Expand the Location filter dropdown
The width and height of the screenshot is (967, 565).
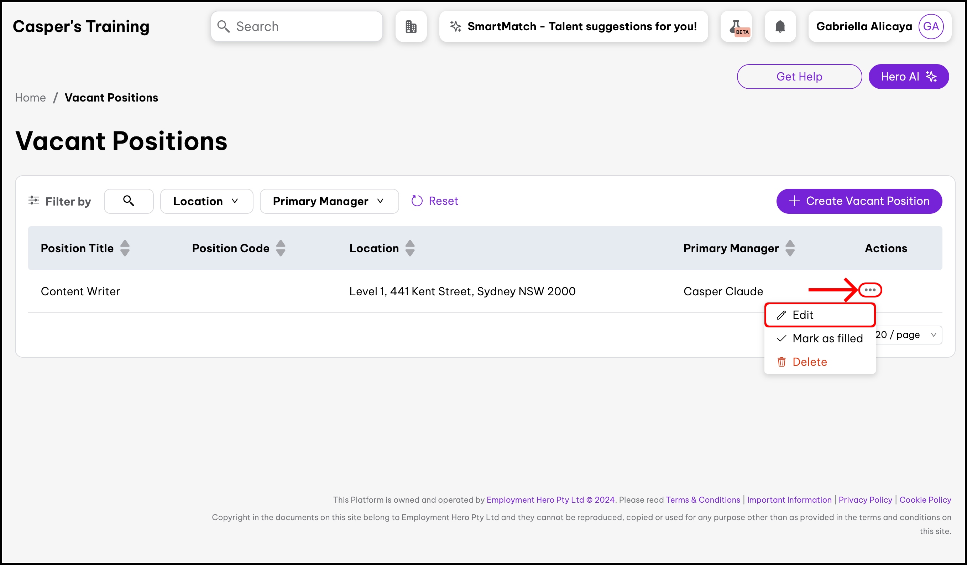(x=207, y=201)
